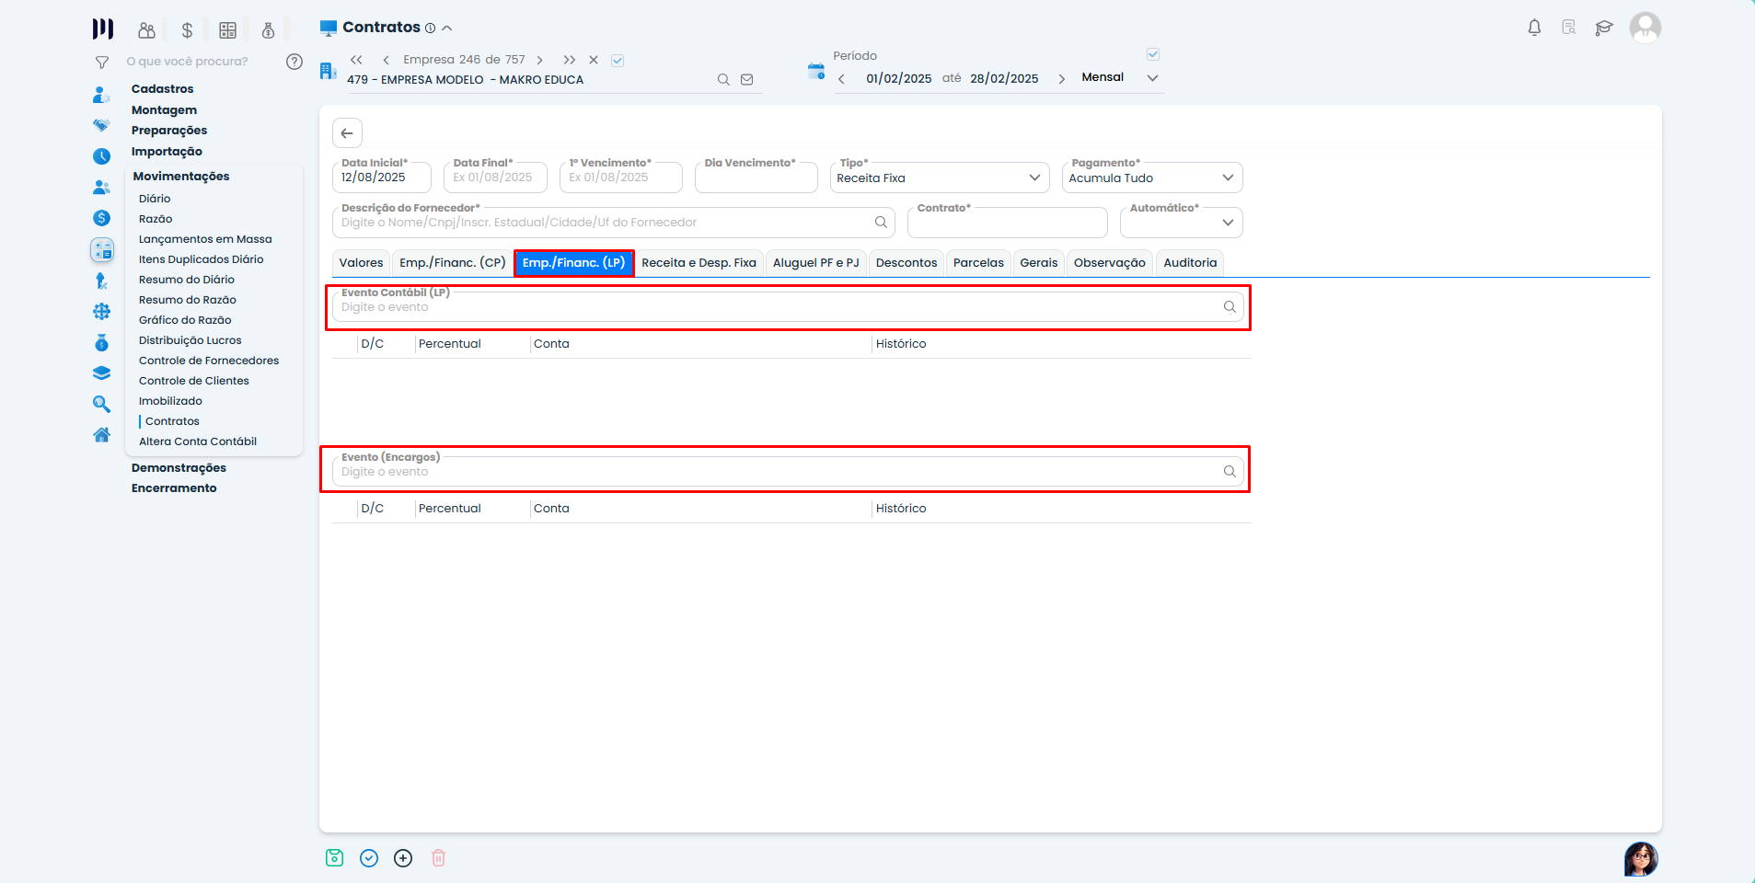Go to next period with right arrow
This screenshot has width=1755, height=883.
1061,79
